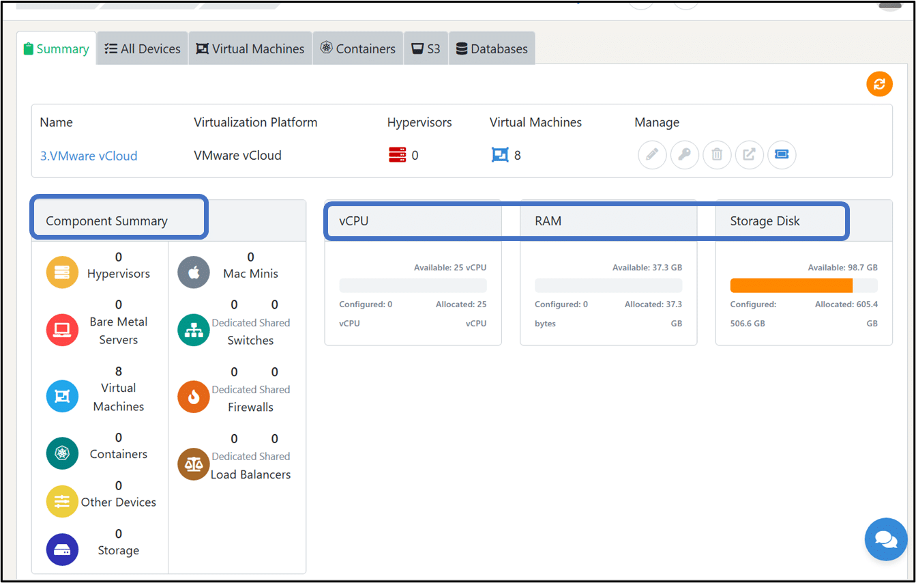Click the yellow Other Devices icon
Image resolution: width=916 pixels, height=583 pixels.
tap(62, 502)
